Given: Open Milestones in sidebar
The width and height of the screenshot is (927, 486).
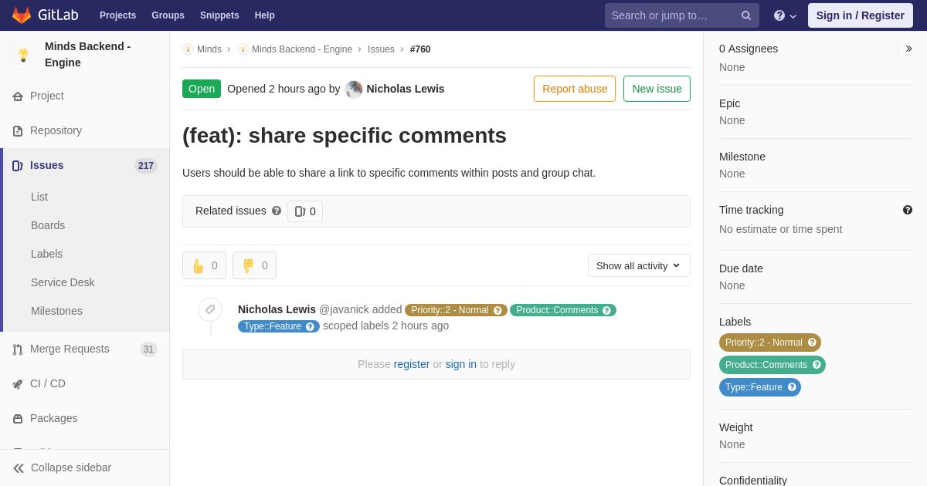Looking at the screenshot, I should pos(56,311).
